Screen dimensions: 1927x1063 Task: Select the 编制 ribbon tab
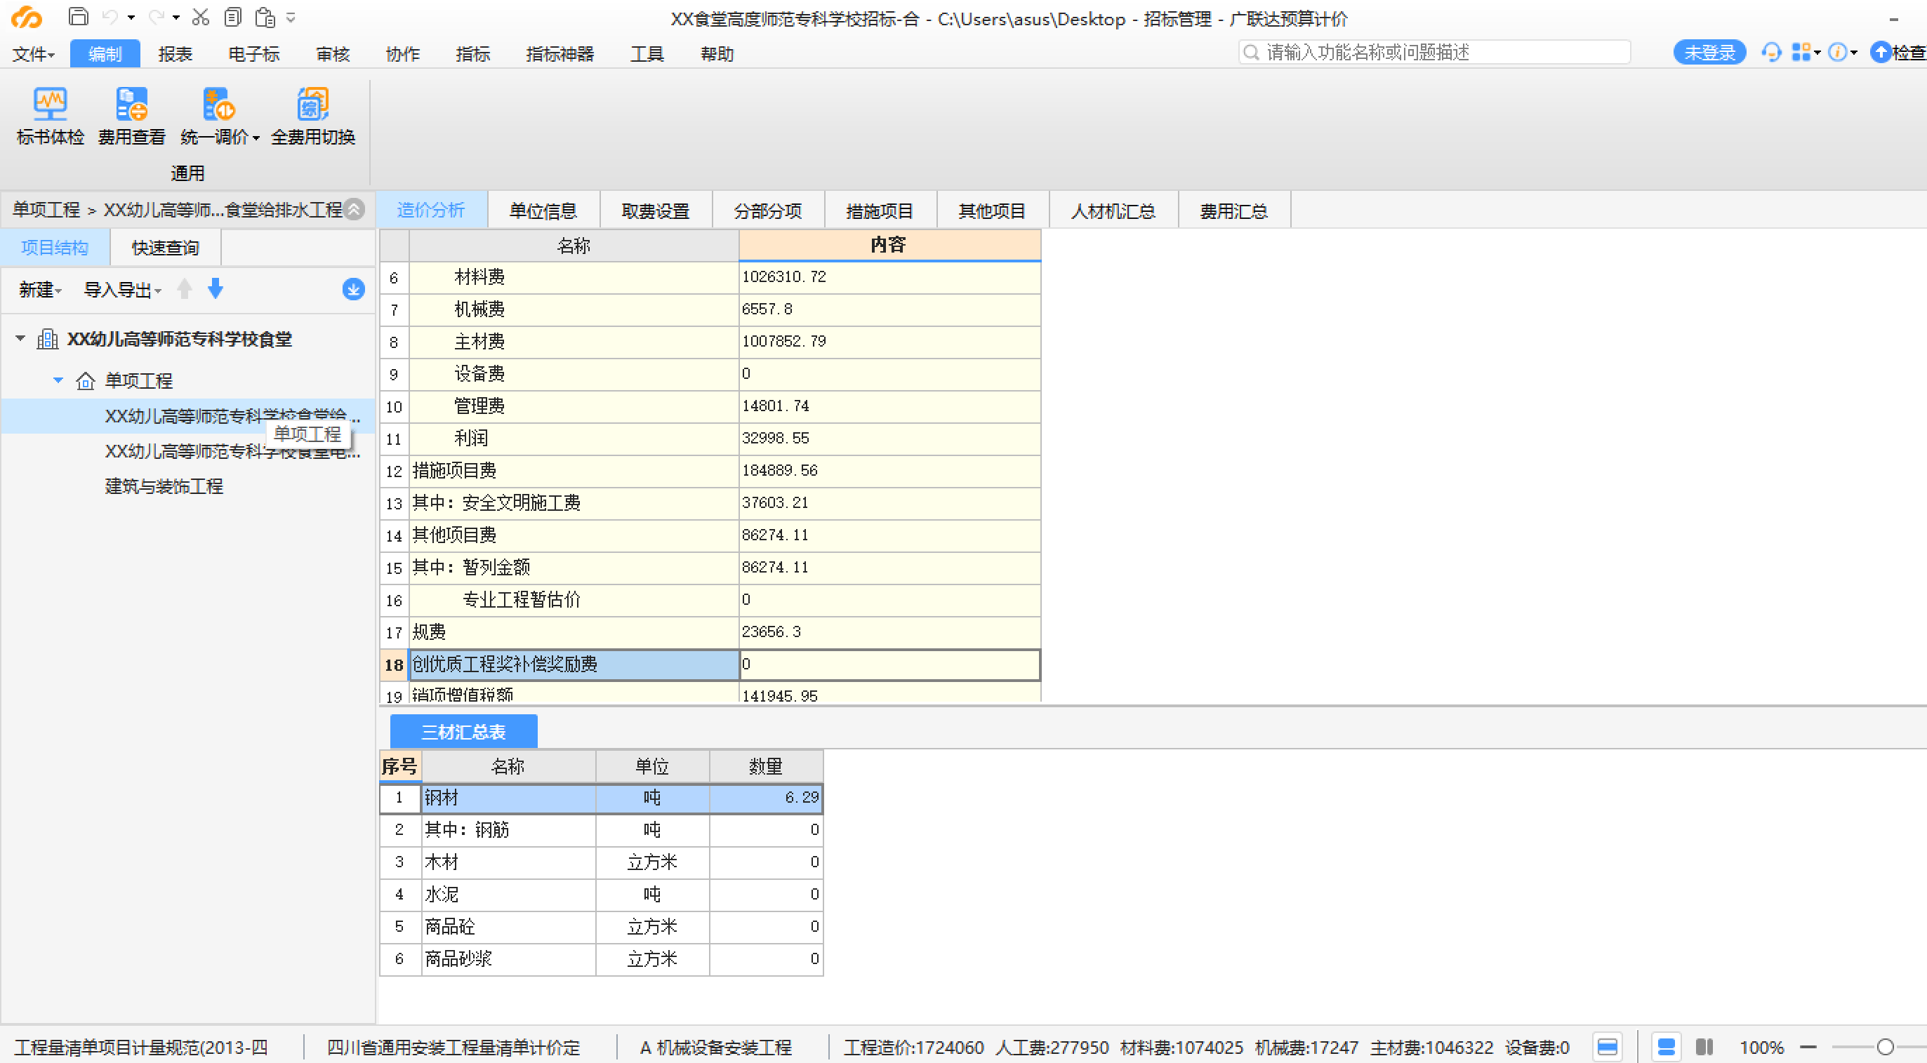coord(105,54)
